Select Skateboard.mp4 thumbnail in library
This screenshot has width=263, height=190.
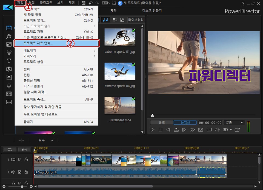click(120, 105)
